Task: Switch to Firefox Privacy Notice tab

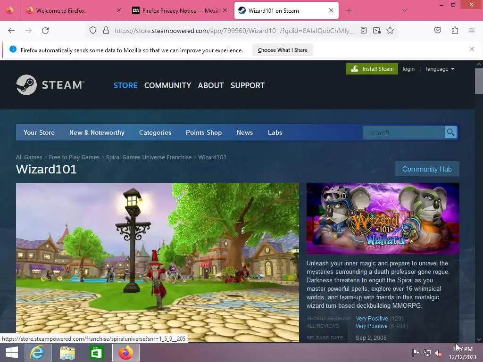Action: (x=180, y=10)
